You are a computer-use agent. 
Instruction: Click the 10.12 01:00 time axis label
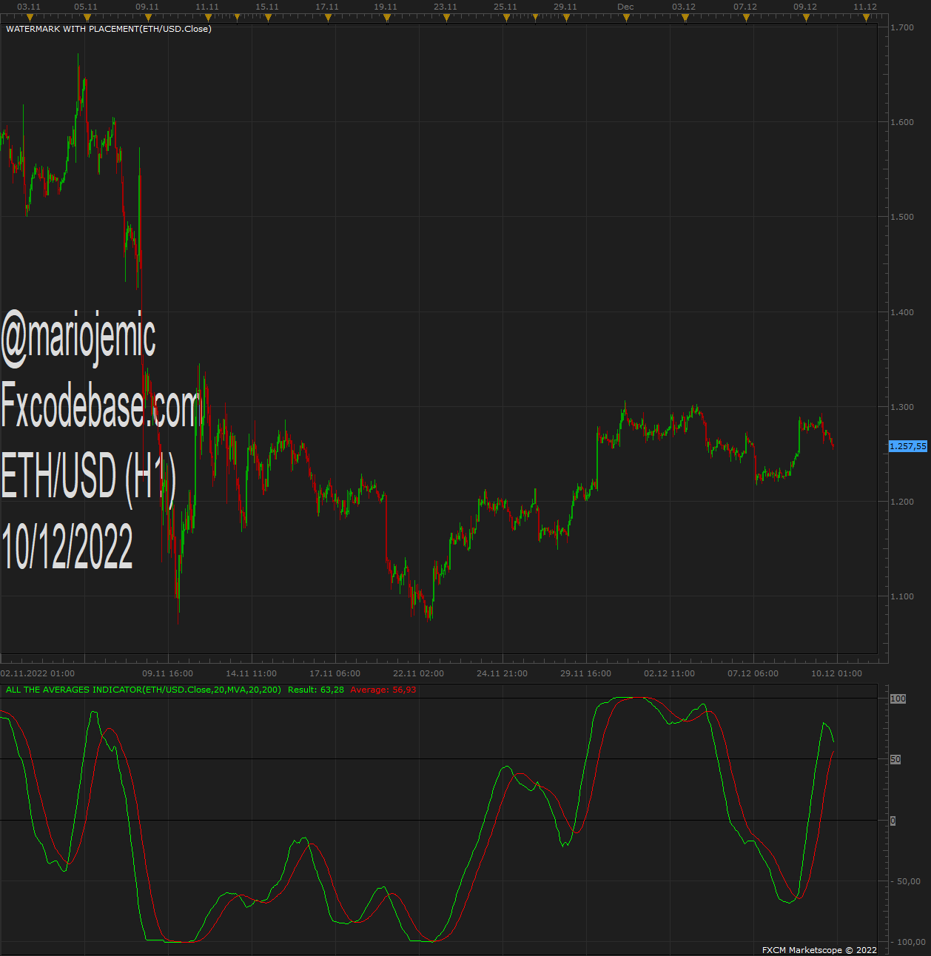(x=837, y=673)
